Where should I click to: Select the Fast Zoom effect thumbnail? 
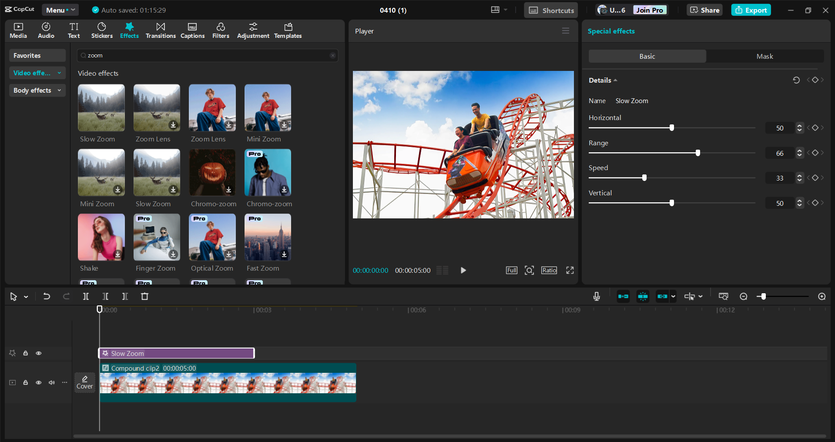pos(267,237)
